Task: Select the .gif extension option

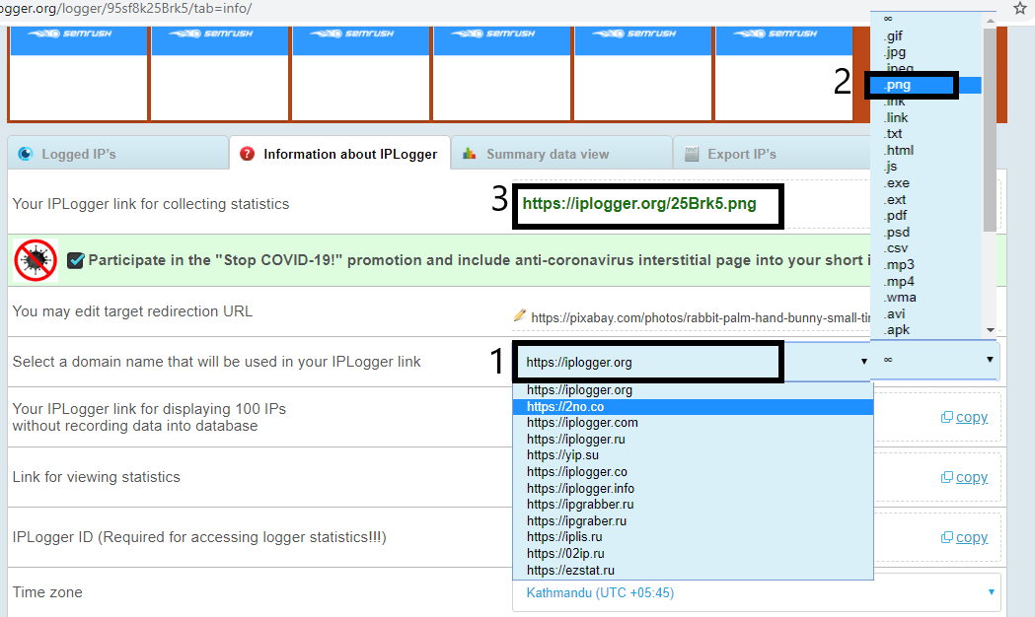Action: tap(926, 36)
